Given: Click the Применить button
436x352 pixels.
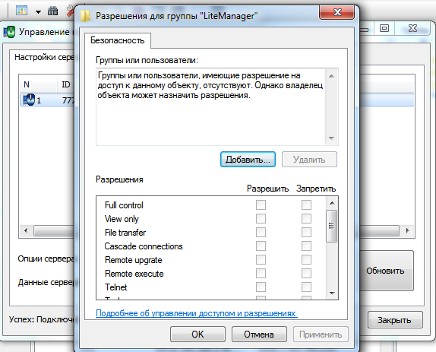Looking at the screenshot, I should point(321,335).
